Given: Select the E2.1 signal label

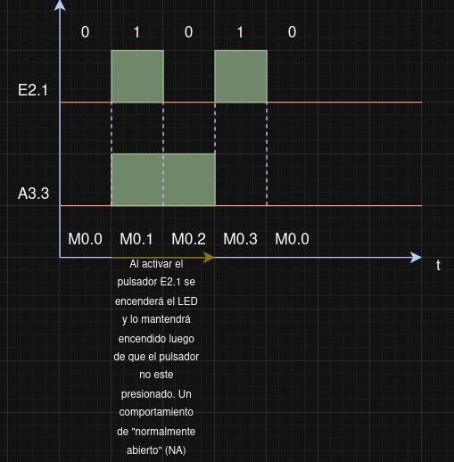Looking at the screenshot, I should coord(33,90).
